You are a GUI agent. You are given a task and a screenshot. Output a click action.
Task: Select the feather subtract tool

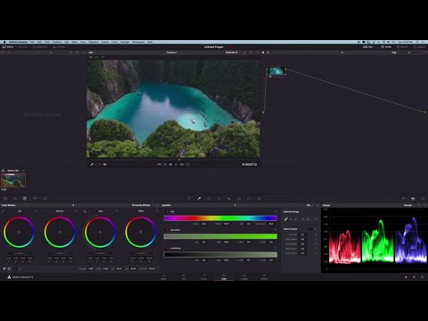click(303, 219)
